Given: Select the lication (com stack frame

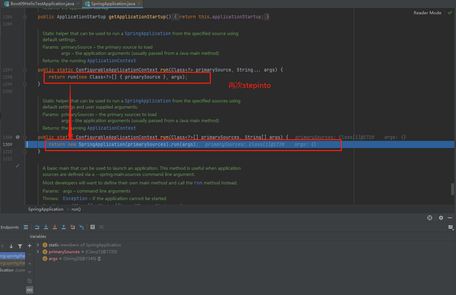Looking at the screenshot, I should click(x=13, y=270).
